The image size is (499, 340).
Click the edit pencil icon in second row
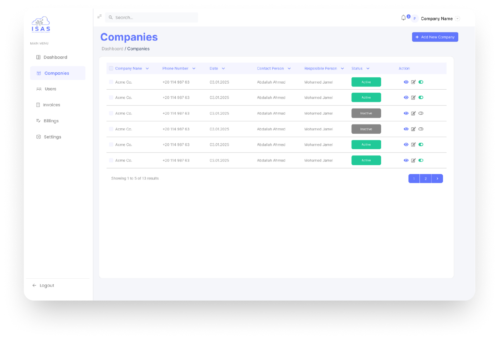click(x=413, y=98)
